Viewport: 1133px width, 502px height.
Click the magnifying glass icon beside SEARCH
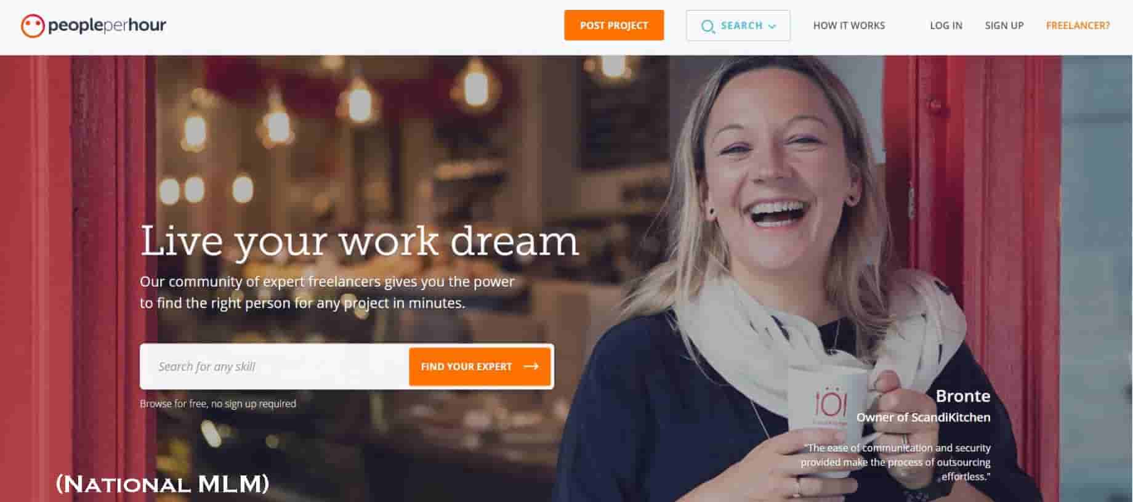point(708,26)
